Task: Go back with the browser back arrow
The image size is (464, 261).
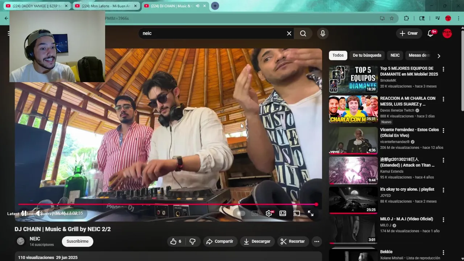Action: click(6, 18)
